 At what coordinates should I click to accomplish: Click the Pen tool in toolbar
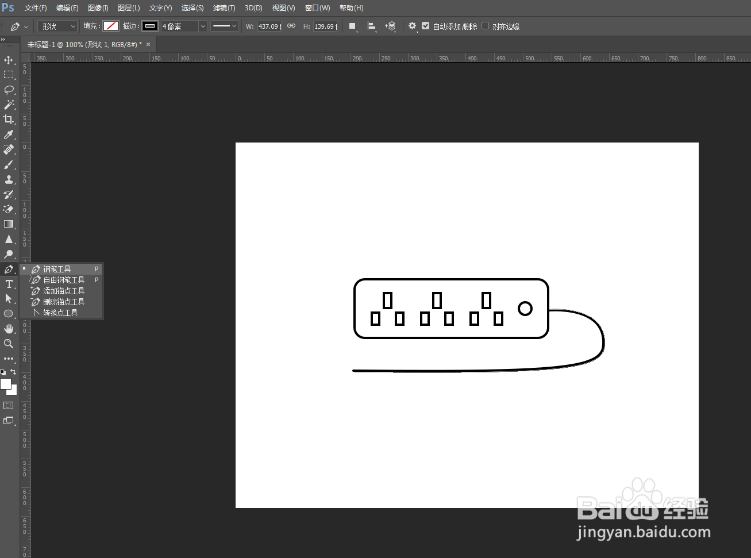pos(9,269)
